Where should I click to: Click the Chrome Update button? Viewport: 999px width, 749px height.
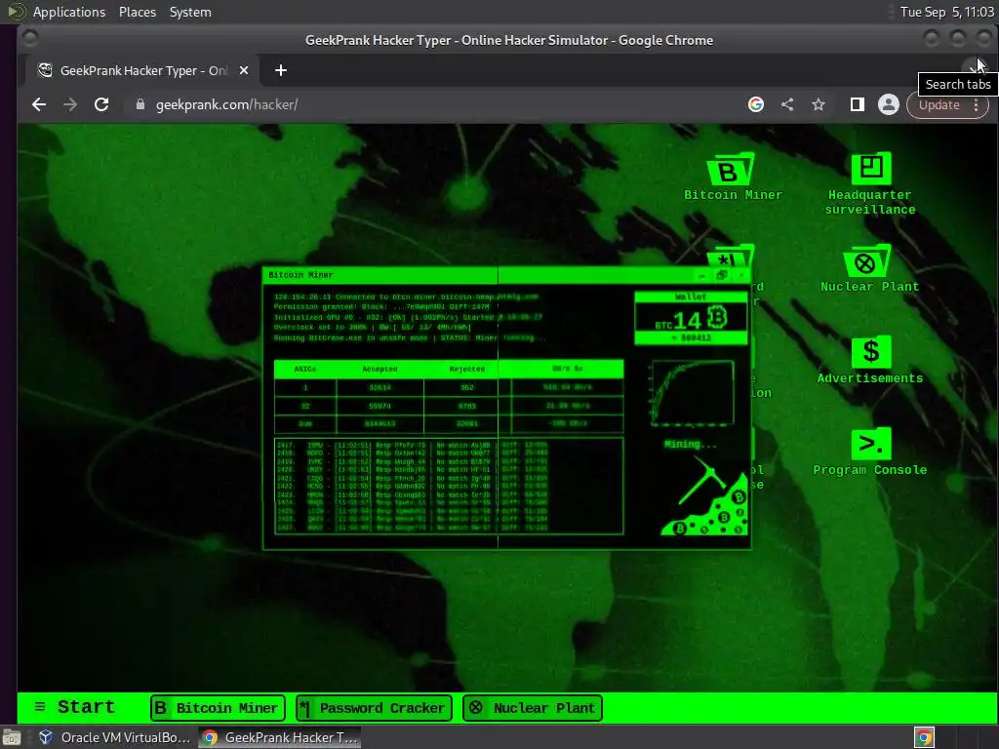tap(939, 104)
